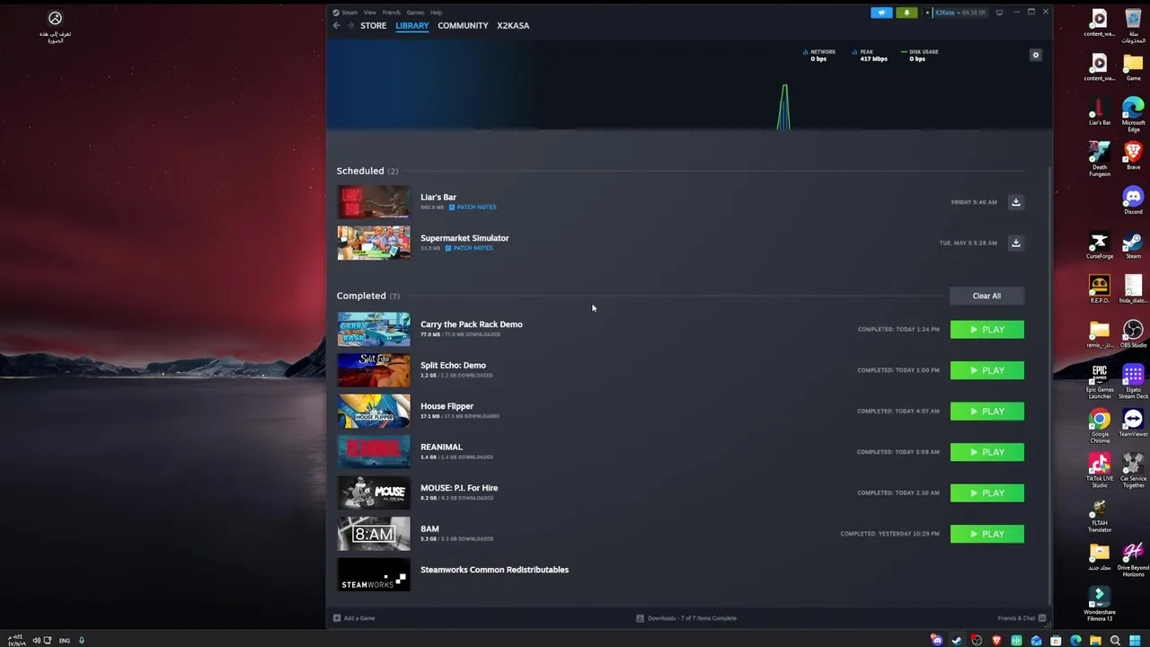Download the Liar's Bar update now
This screenshot has width=1150, height=647.
(1016, 202)
